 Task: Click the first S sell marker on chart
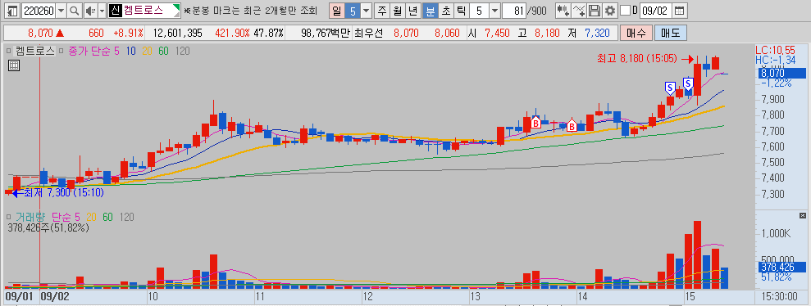670,88
